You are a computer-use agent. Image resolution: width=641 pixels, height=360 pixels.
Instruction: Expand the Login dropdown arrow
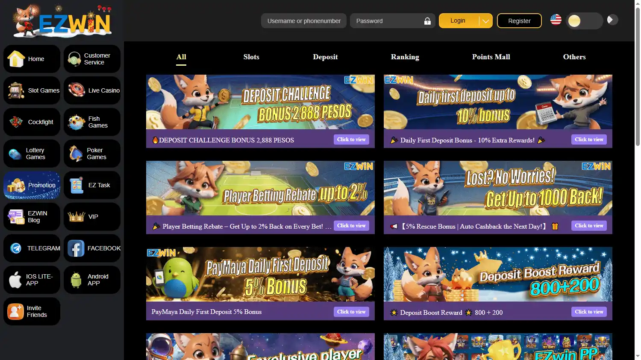click(485, 20)
